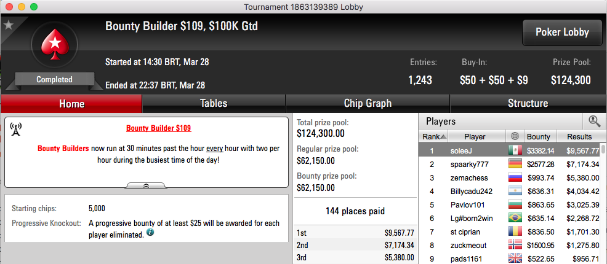Click the progressive knockout info icon
The width and height of the screenshot is (607, 264).
150,233
